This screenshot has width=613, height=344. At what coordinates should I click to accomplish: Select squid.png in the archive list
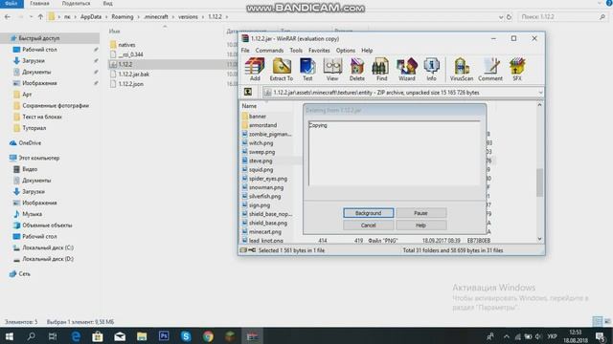coord(261,170)
